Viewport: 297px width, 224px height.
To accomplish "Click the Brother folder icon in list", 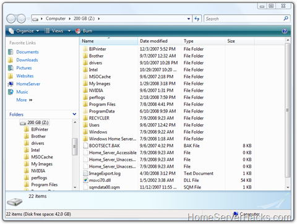I will [x=85, y=56].
